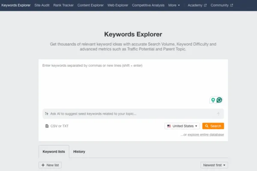Switch to the History tab
Image resolution: width=257 pixels, height=171 pixels.
[x=79, y=152]
